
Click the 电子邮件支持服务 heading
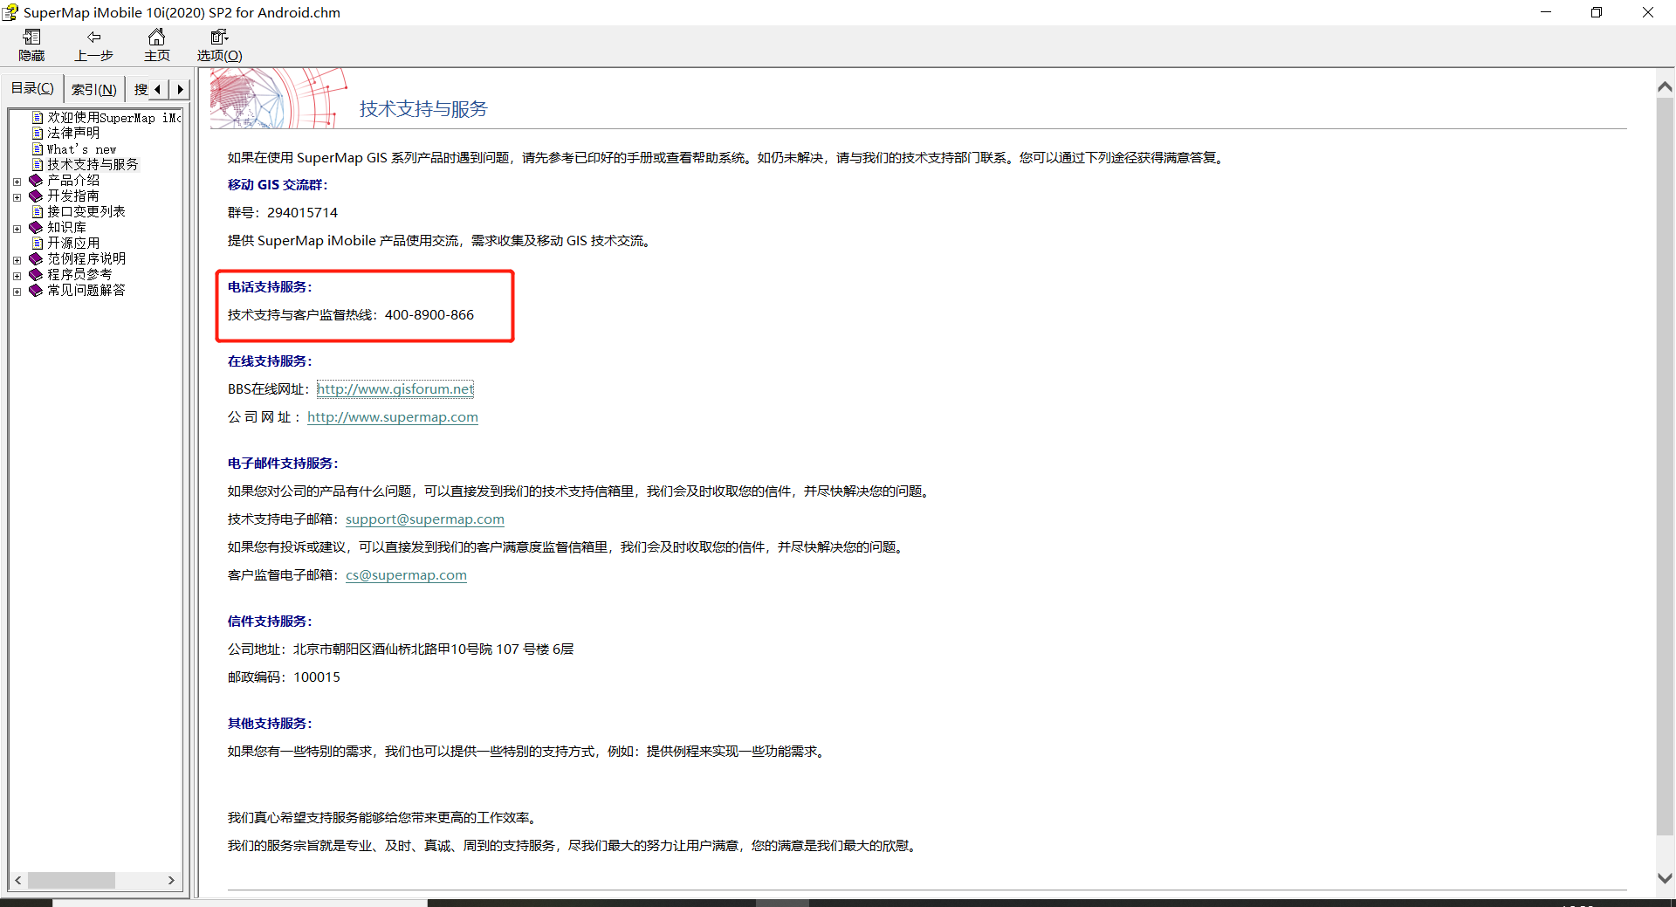click(x=283, y=463)
